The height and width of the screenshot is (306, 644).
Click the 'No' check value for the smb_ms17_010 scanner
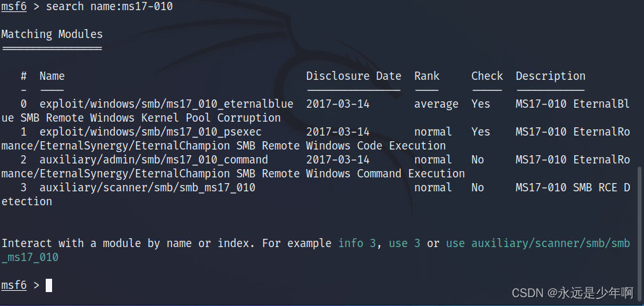478,188
